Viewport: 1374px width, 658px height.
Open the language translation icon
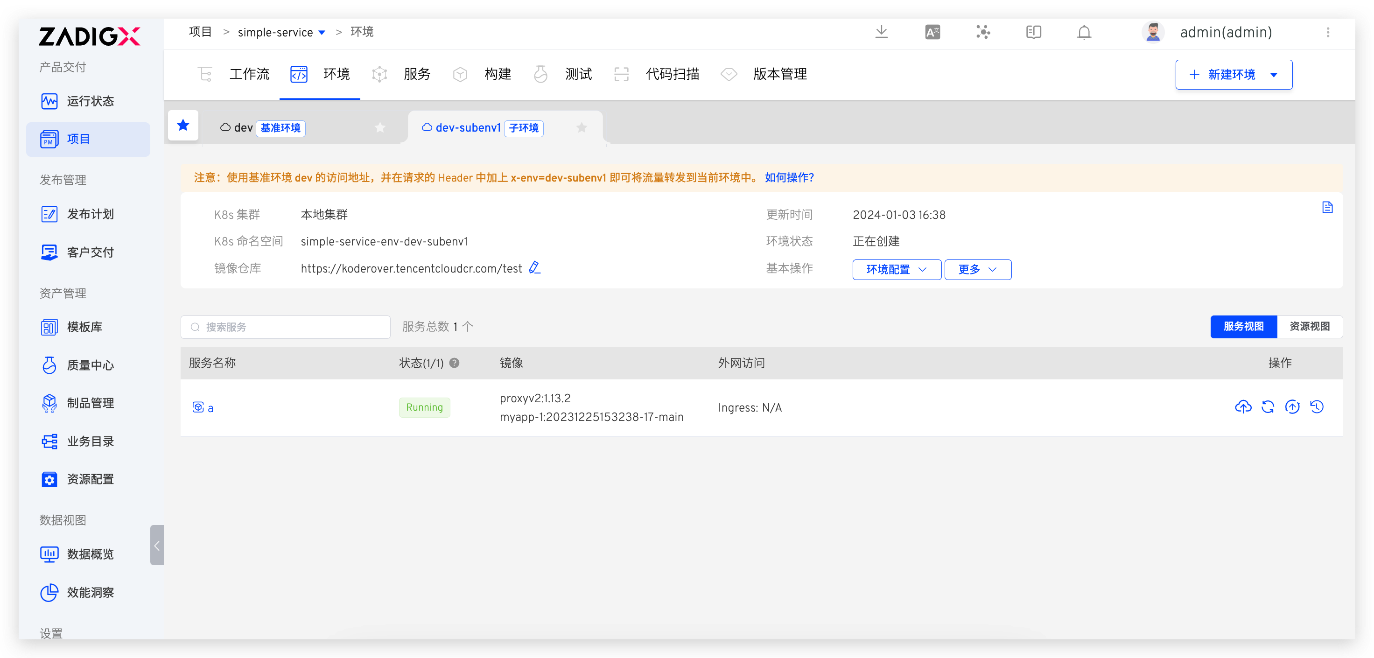click(932, 32)
